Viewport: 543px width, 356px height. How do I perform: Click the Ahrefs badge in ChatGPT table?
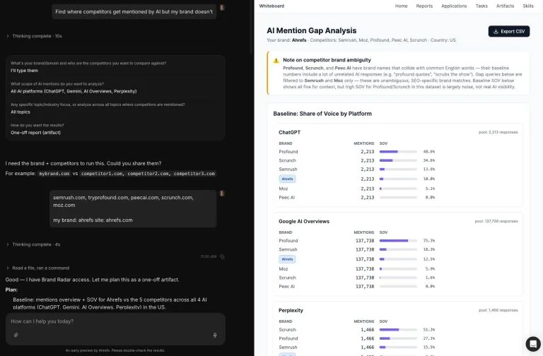click(x=287, y=179)
